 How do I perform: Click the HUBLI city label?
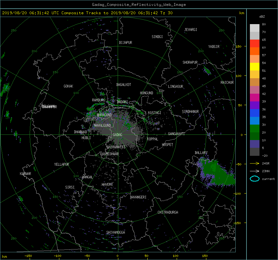click(86, 138)
